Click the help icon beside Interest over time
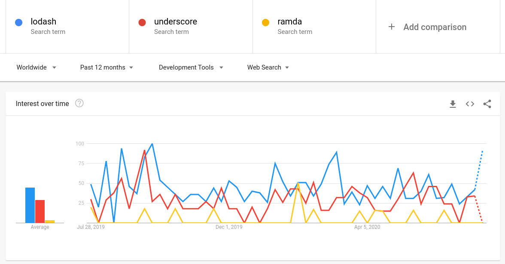Viewport: 505px width, 264px height. 79,103
